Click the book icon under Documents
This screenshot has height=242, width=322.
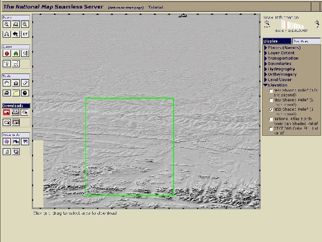[x=16, y=151]
